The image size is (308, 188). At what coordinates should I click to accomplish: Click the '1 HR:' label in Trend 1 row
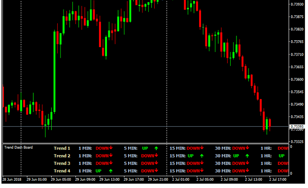(x=266, y=148)
